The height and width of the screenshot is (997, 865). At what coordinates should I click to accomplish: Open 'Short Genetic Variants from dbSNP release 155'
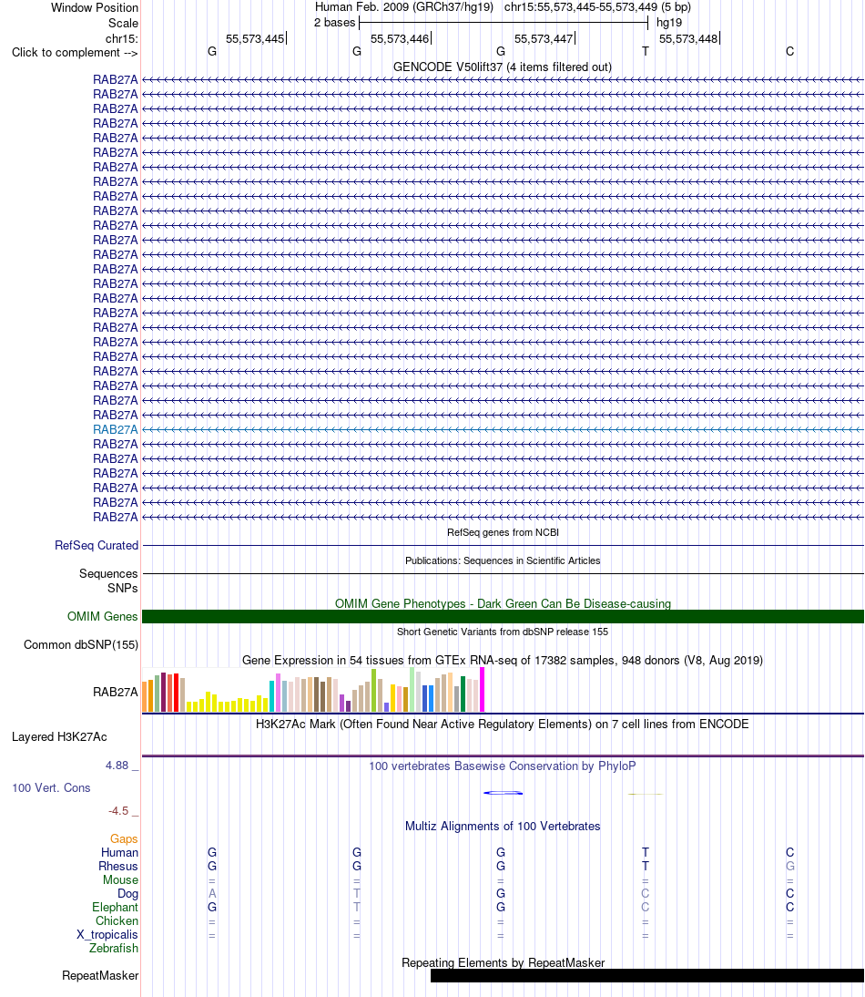(x=503, y=632)
